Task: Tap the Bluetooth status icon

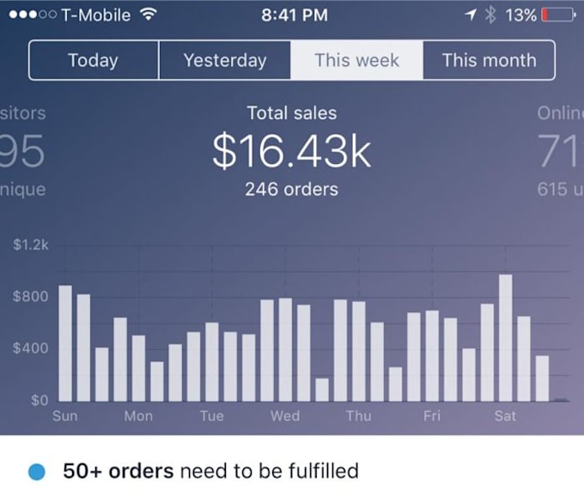Action: (491, 15)
